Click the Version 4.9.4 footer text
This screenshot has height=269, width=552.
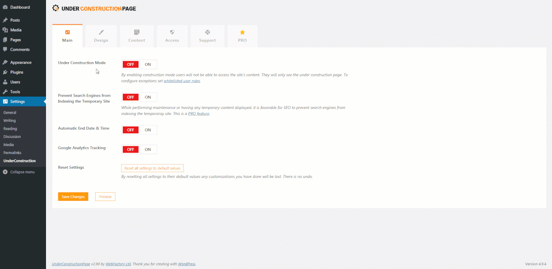(x=537, y=264)
